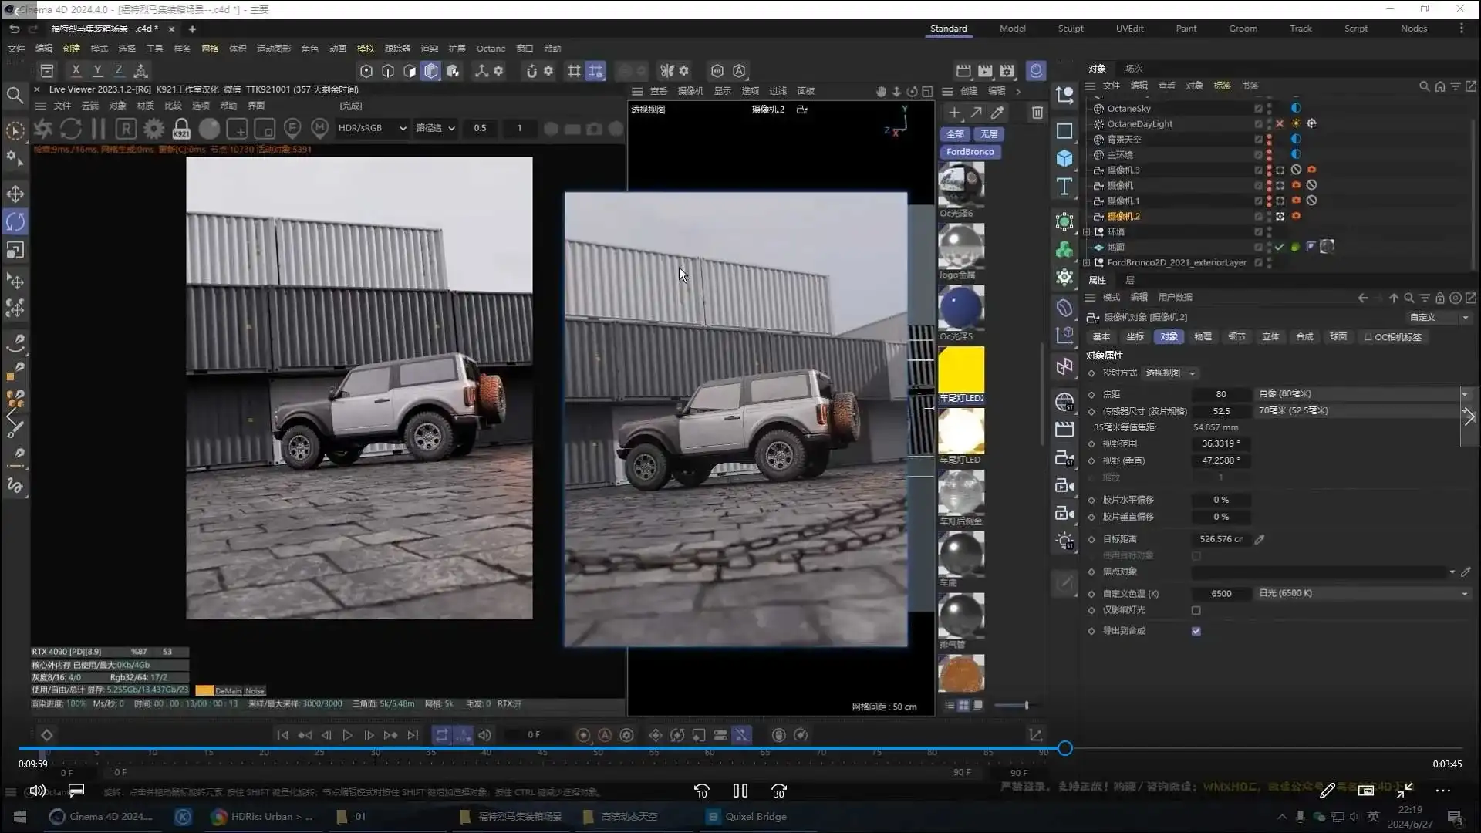
Task: Select the Rotate tool in left toolbar
Action: pos(15,222)
